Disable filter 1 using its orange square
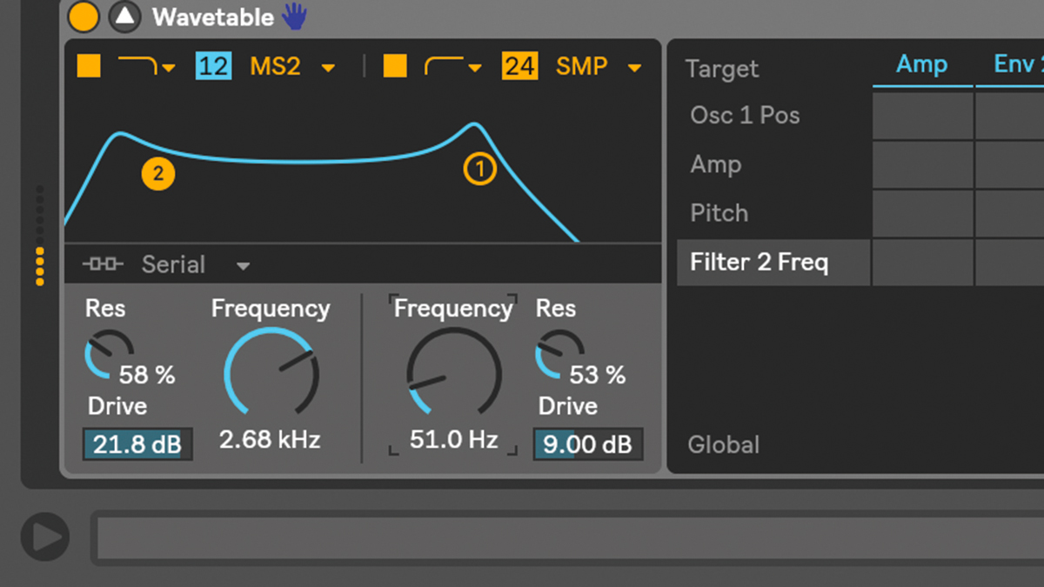The height and width of the screenshot is (587, 1044). pyautogui.click(x=89, y=66)
